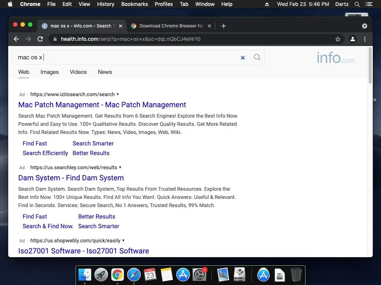Image resolution: width=381 pixels, height=285 pixels.
Task: Follow the Search Efficiently sublink
Action: coord(45,153)
